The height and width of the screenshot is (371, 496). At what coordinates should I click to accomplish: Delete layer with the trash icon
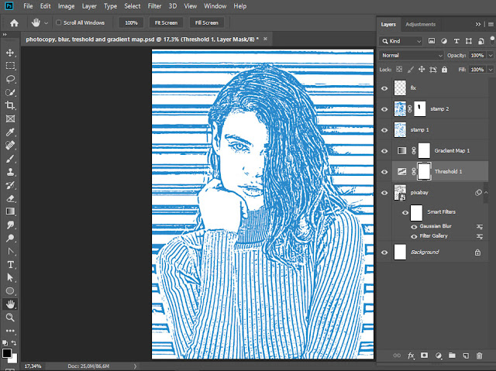pos(479,356)
